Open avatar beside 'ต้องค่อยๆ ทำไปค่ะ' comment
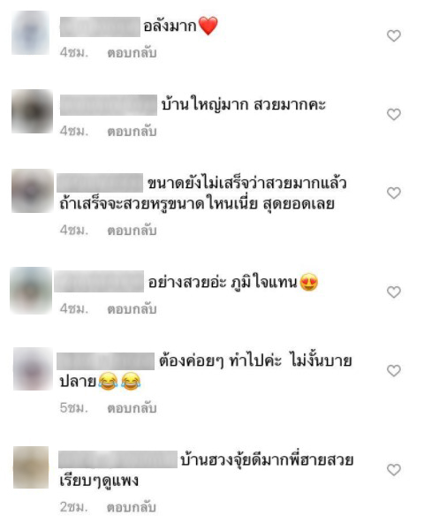The height and width of the screenshot is (531, 424). coord(33,368)
